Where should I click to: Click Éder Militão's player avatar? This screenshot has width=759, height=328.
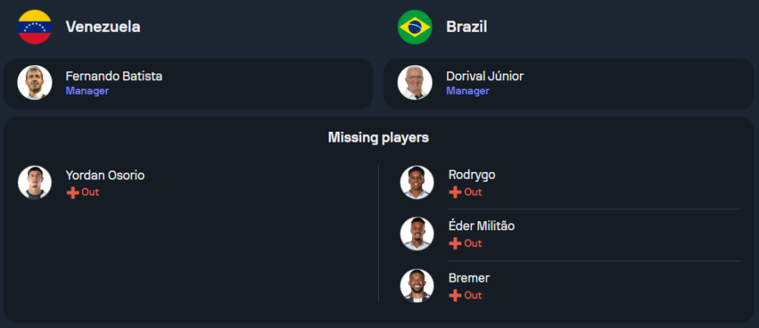coord(417,234)
